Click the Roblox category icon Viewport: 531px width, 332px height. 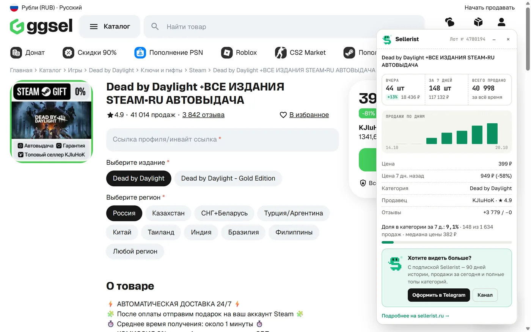tap(227, 53)
